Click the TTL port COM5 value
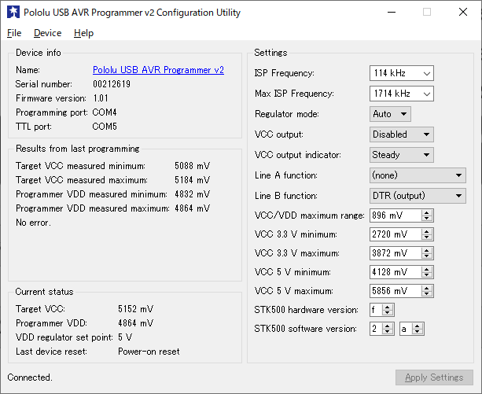 click(x=105, y=127)
